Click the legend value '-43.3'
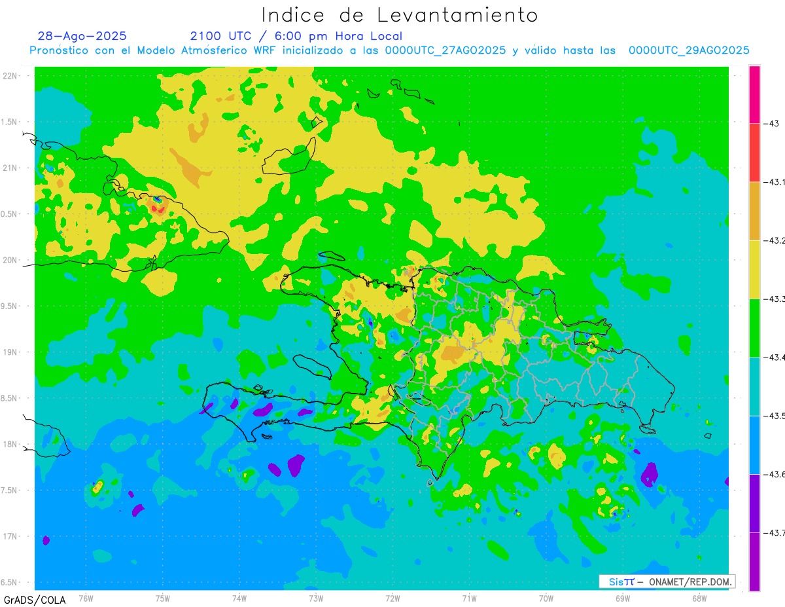This screenshot has width=785, height=607. click(774, 299)
